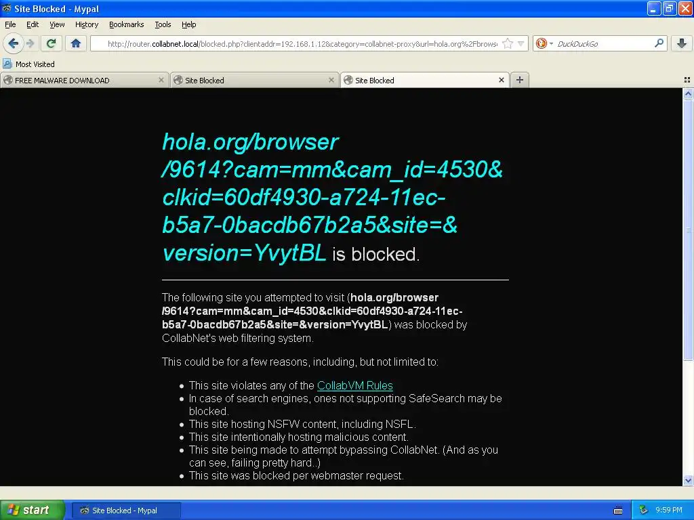Open the tab groups list icon
694x520 pixels.
687,80
